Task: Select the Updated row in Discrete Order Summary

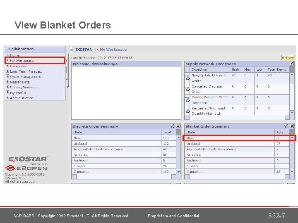Action: (x=124, y=144)
